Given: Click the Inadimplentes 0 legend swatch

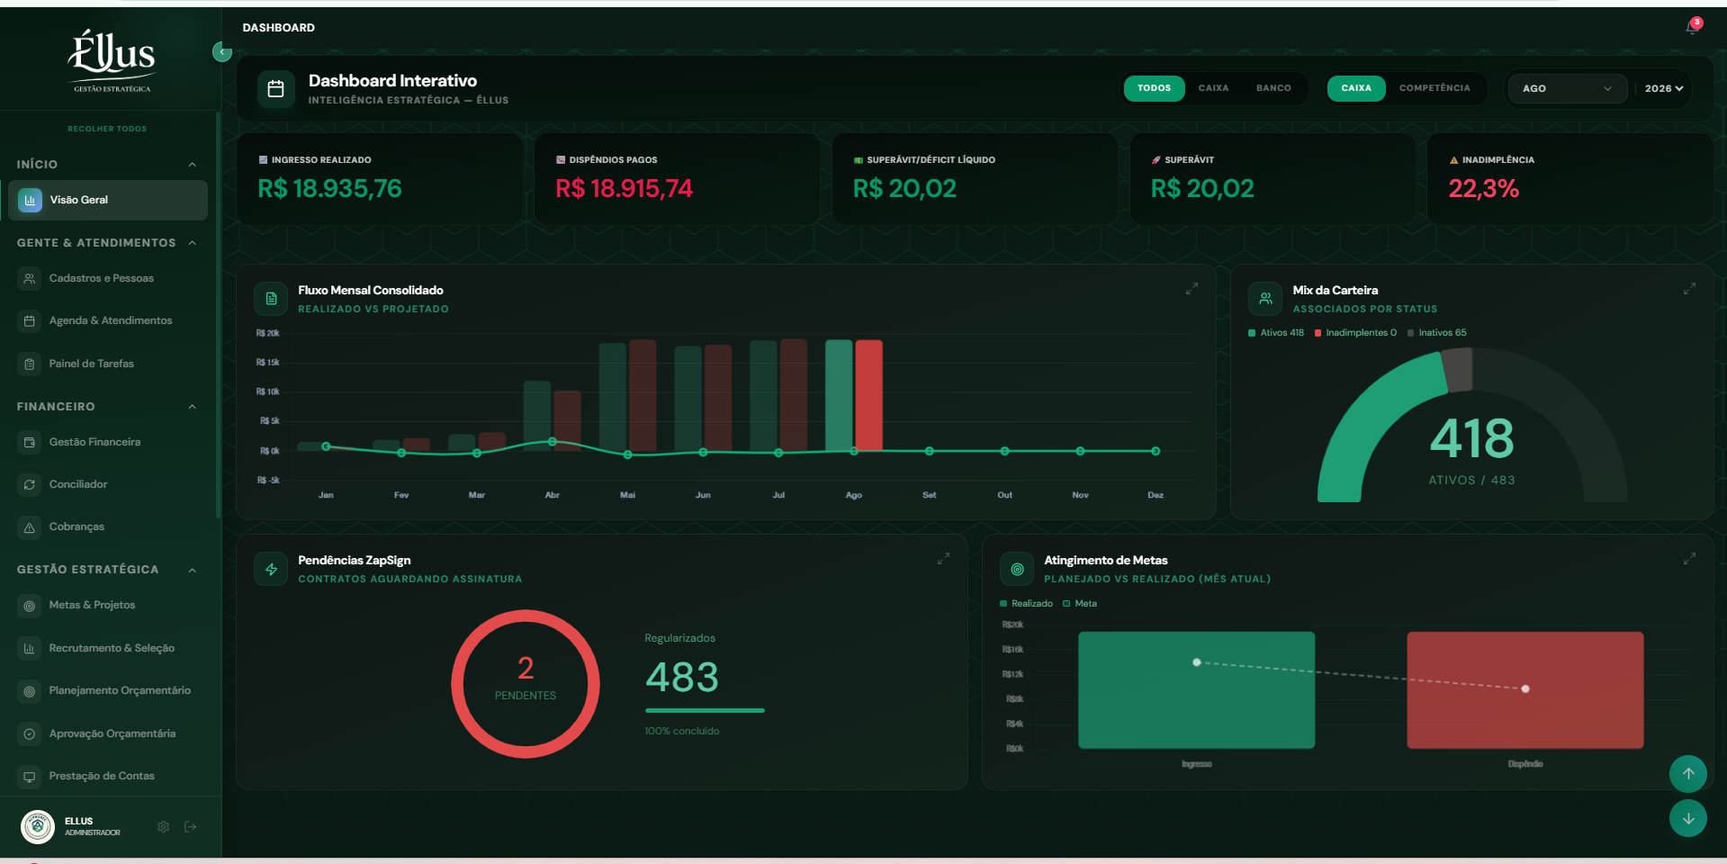Looking at the screenshot, I should pos(1318,333).
